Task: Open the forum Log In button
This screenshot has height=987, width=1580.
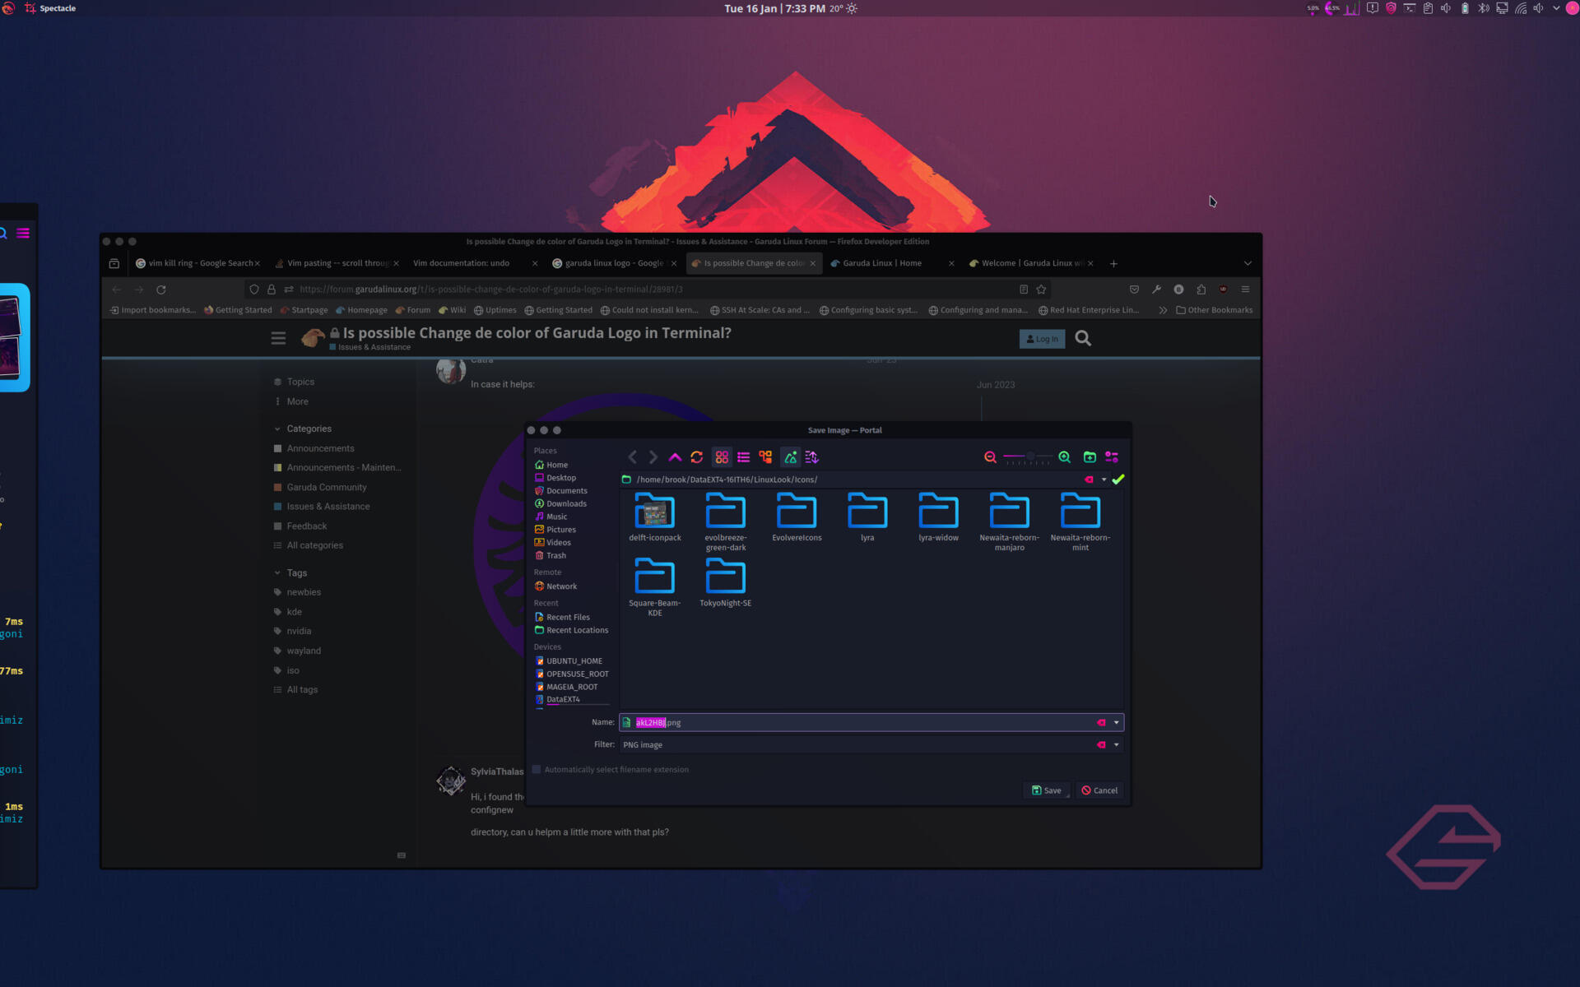Action: pos(1042,339)
